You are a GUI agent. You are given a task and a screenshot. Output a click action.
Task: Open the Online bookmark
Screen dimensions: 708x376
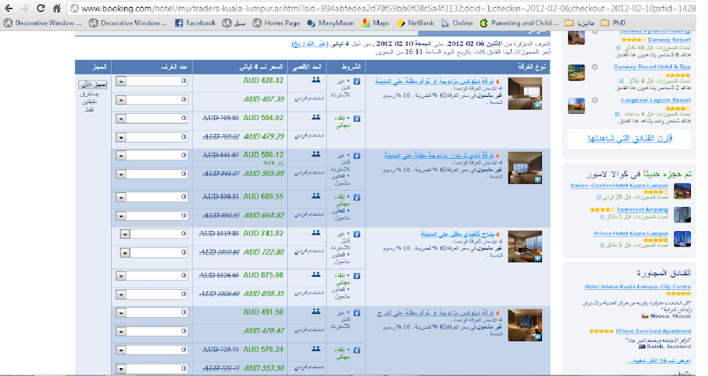tap(457, 22)
